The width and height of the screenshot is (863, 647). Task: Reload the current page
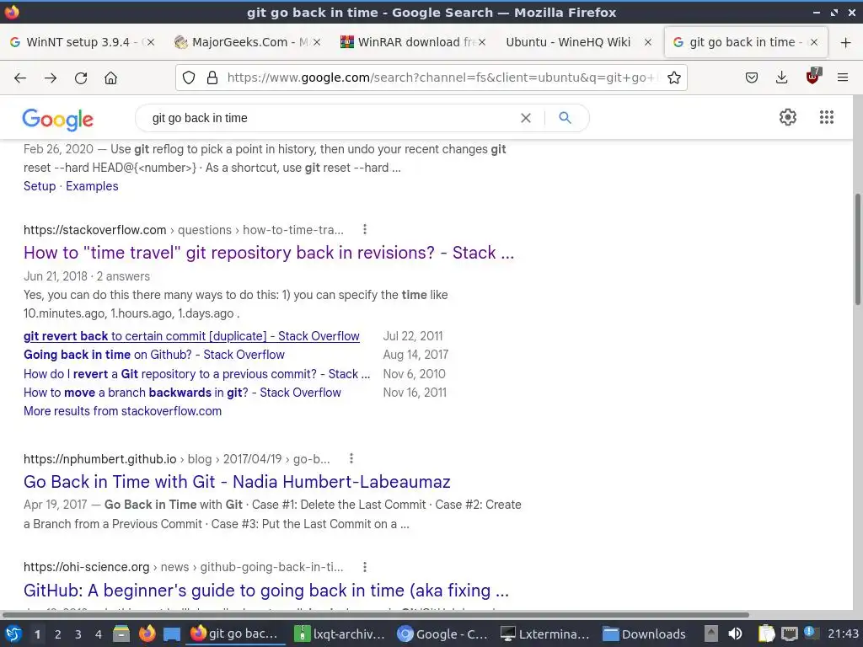point(81,78)
